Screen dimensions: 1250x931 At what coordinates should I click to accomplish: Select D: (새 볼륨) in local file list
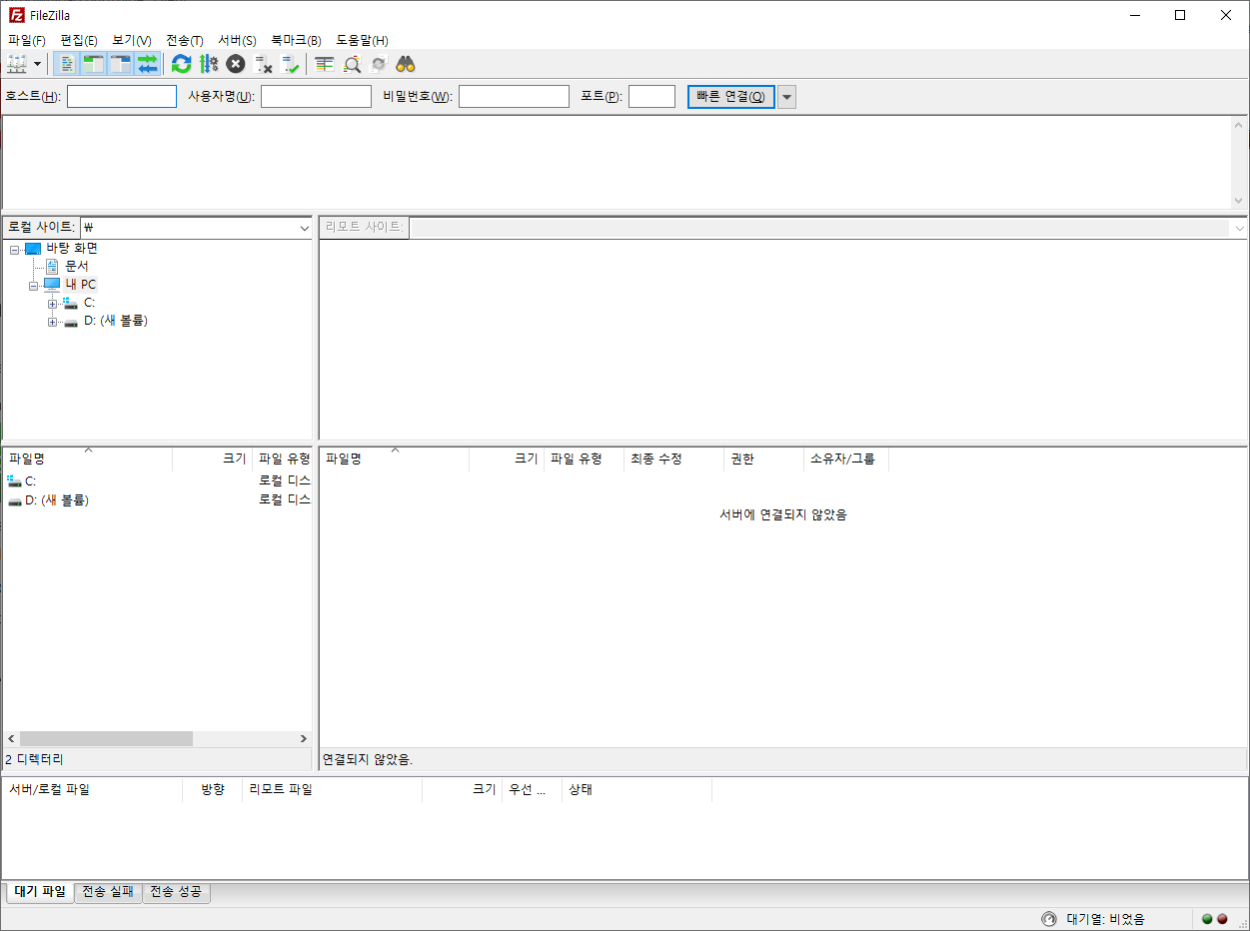tap(157, 500)
